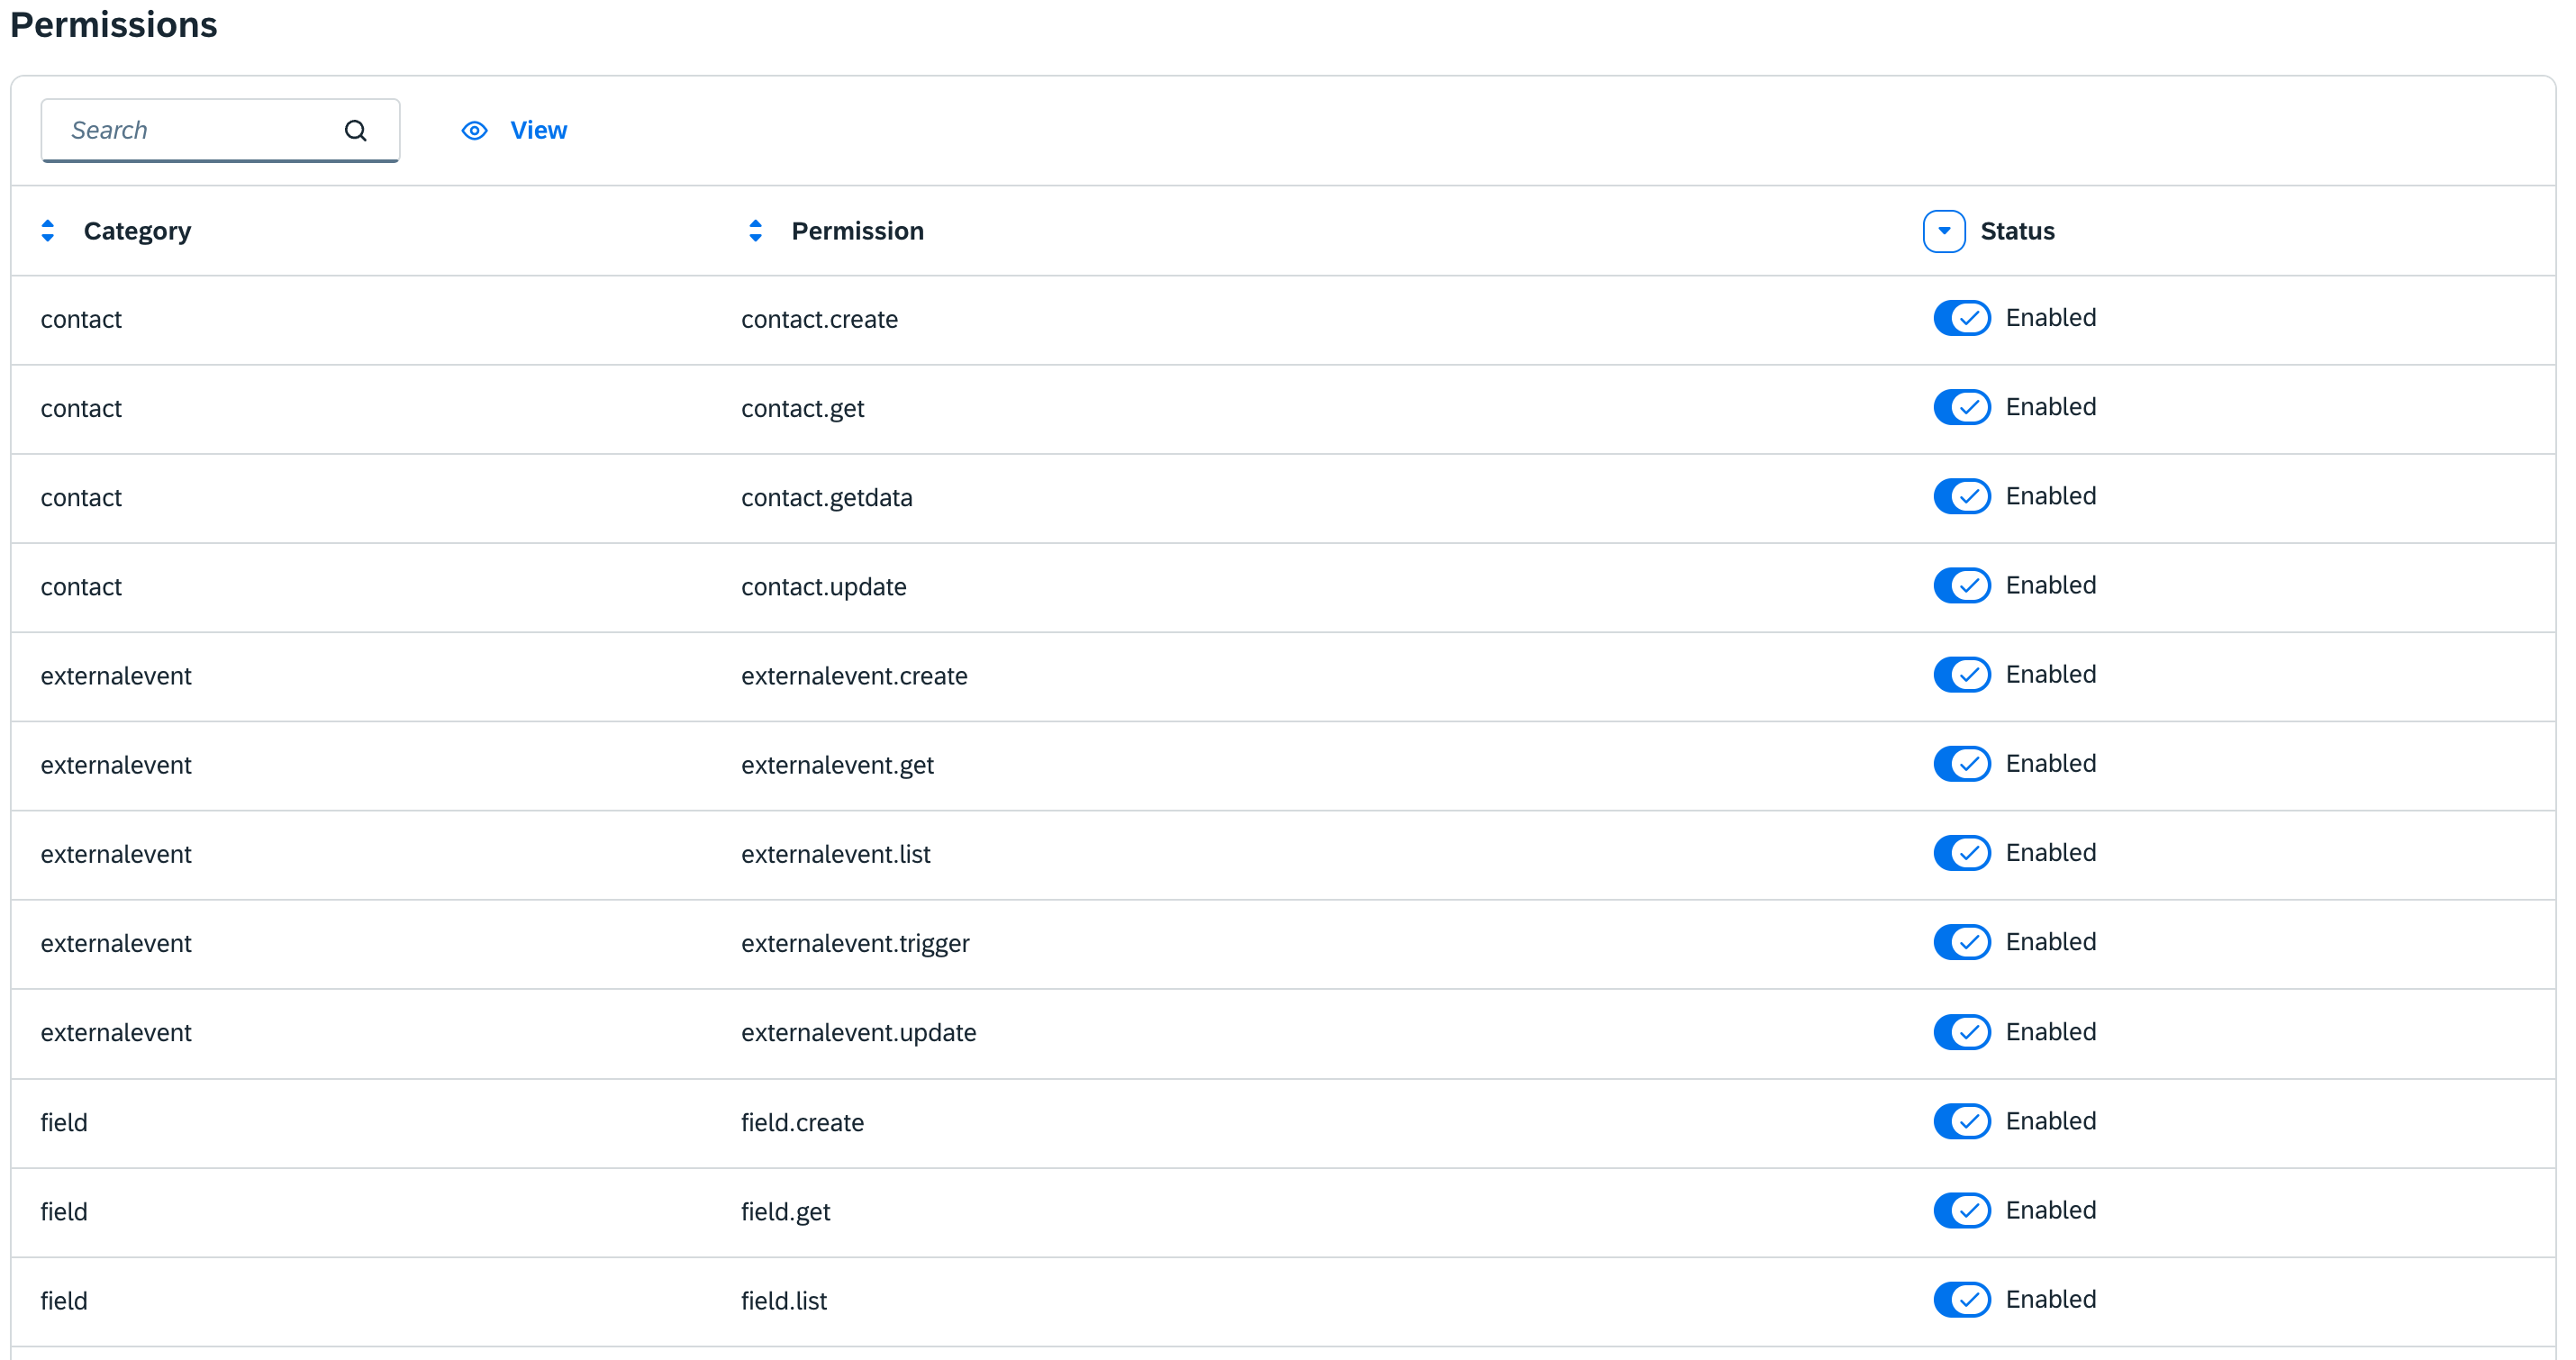Click the magnifier search icon
This screenshot has width=2576, height=1360.
pos(355,131)
